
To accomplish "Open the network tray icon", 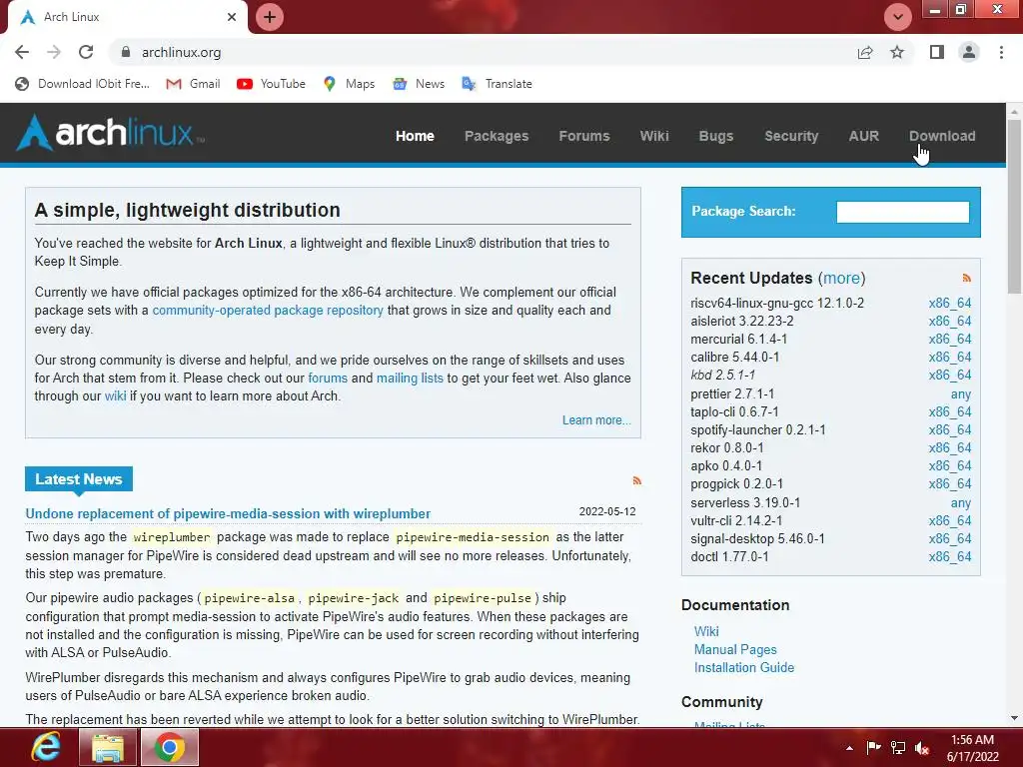I will pos(898,747).
